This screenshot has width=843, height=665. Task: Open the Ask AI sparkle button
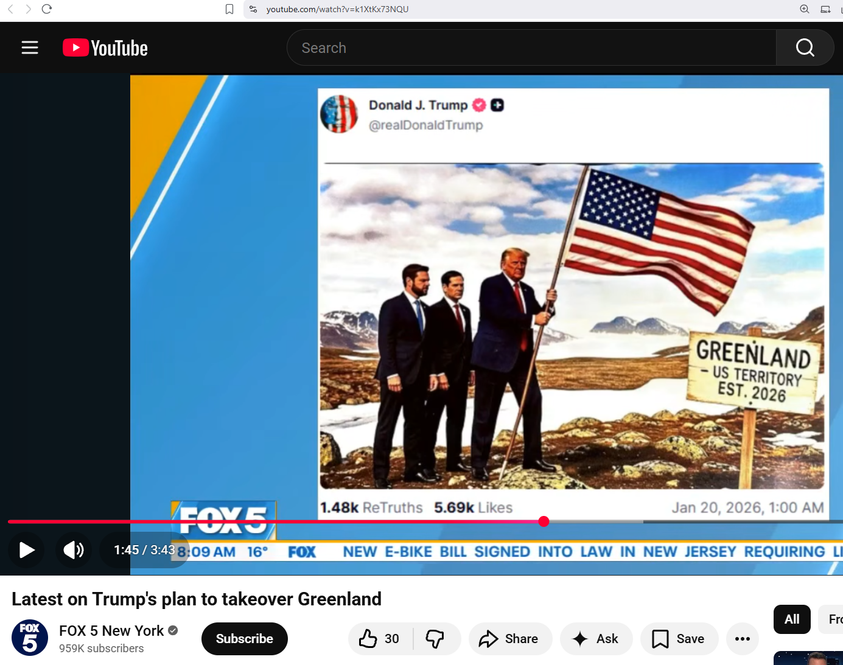tap(596, 639)
